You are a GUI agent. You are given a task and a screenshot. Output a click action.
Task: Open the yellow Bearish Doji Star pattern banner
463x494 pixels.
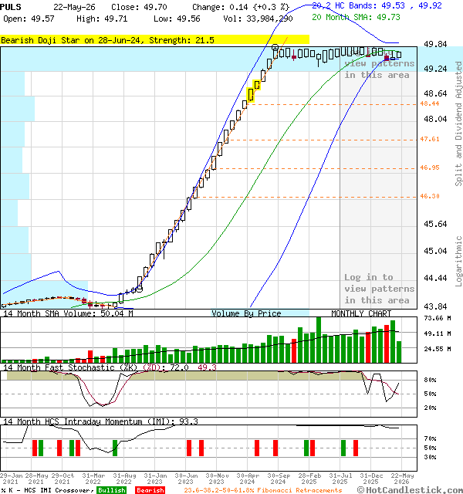(x=154, y=40)
